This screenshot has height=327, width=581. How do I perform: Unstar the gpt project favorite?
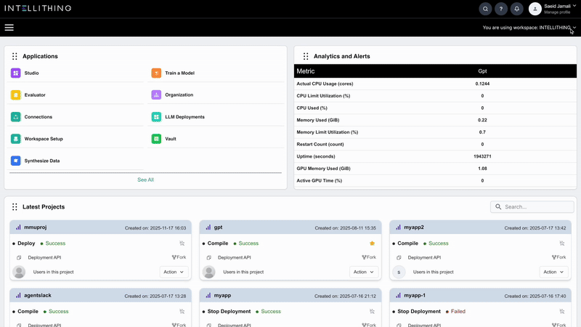pyautogui.click(x=373, y=243)
